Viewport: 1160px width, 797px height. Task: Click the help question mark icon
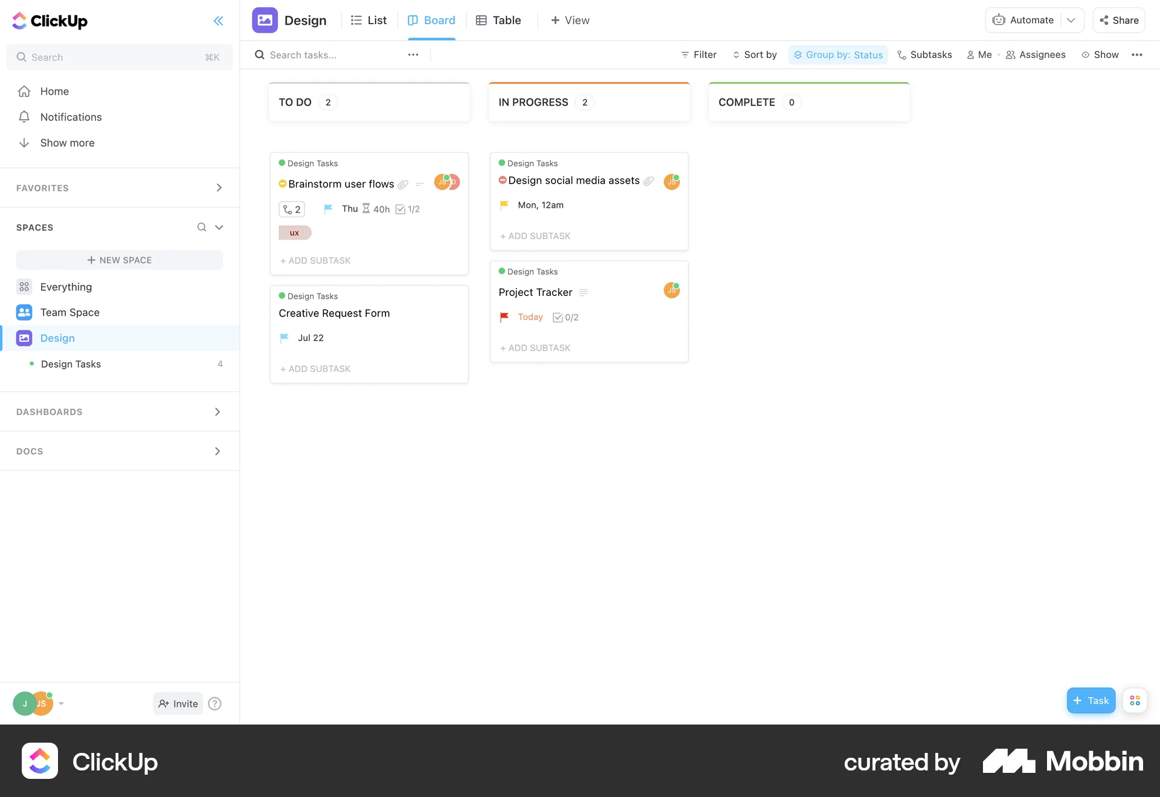pos(214,703)
